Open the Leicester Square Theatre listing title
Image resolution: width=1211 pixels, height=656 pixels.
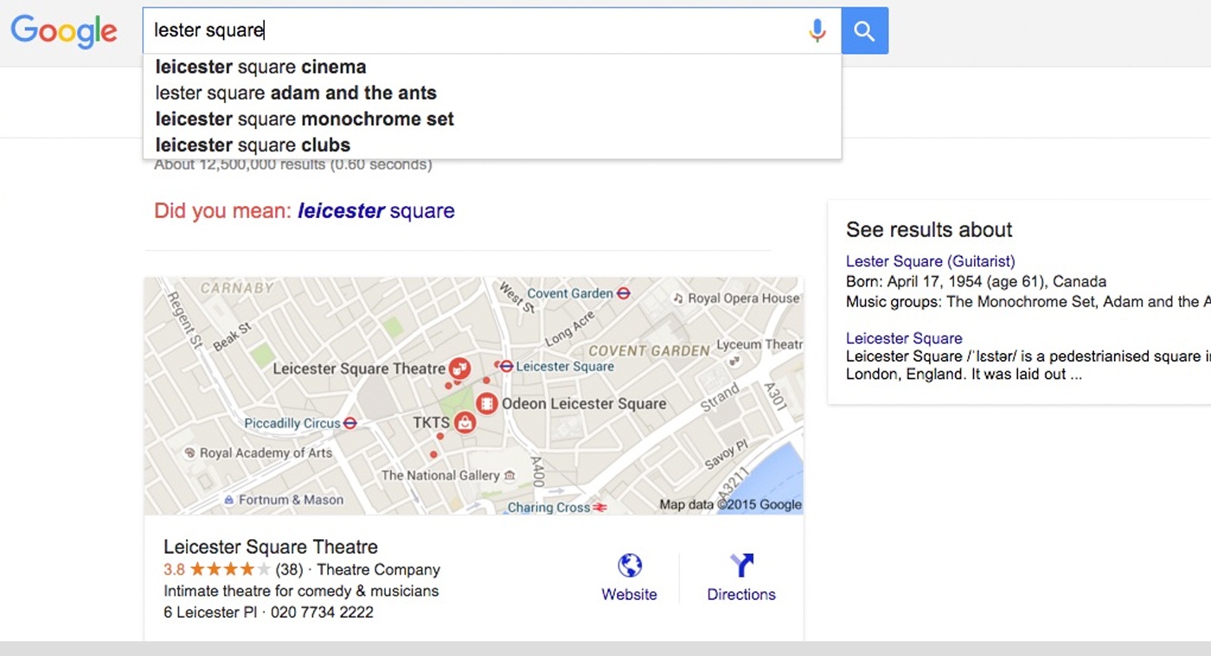[x=271, y=547]
